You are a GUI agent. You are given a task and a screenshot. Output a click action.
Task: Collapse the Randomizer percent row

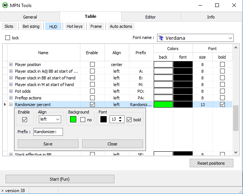point(11,105)
